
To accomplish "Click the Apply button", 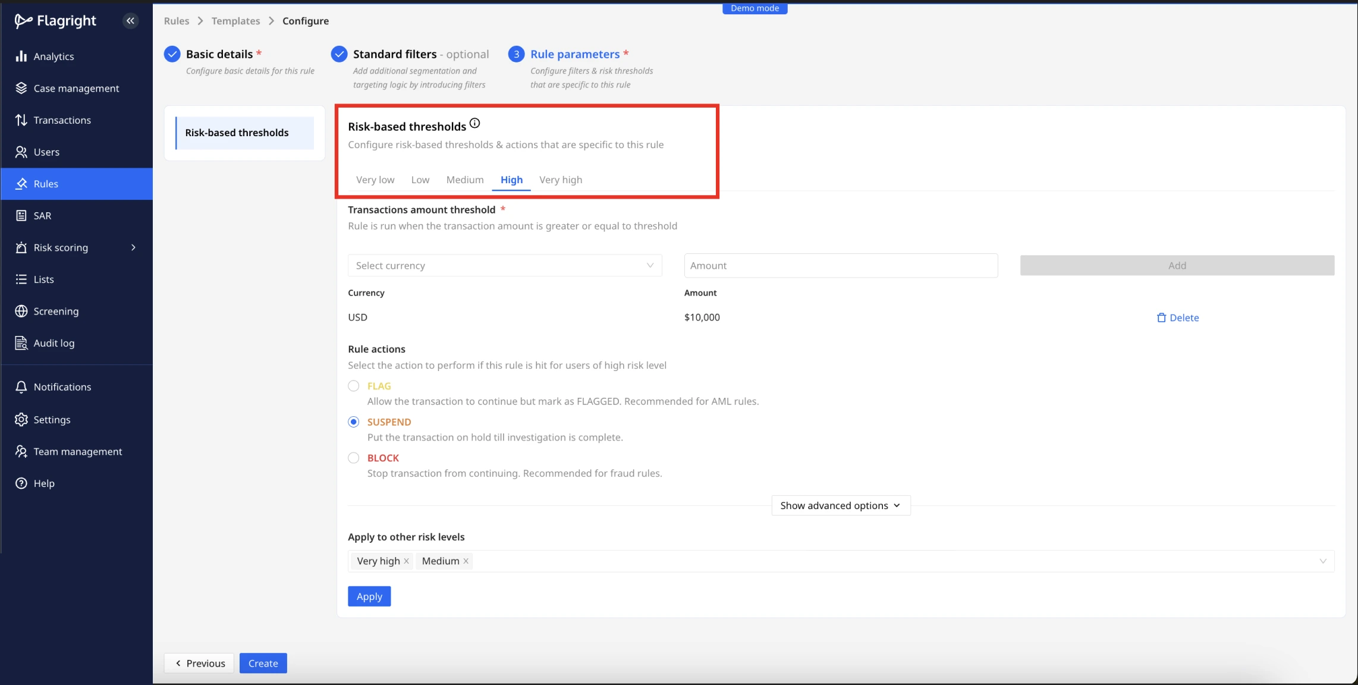I will coord(369,596).
